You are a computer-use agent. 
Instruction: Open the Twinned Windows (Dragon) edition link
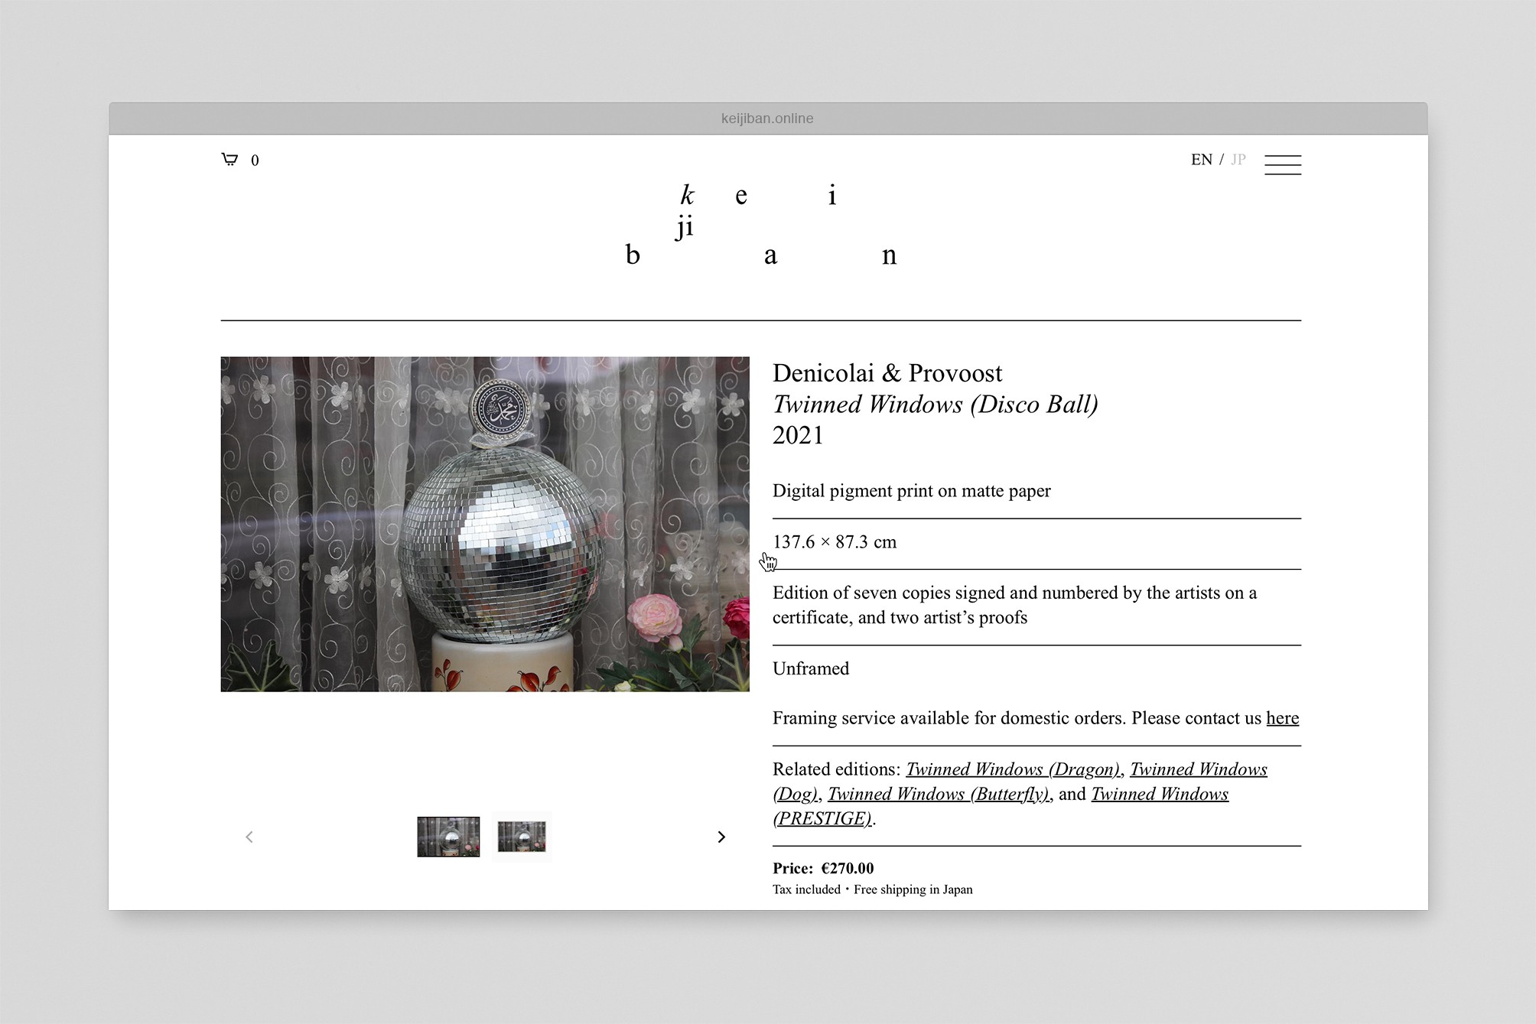point(1011,769)
